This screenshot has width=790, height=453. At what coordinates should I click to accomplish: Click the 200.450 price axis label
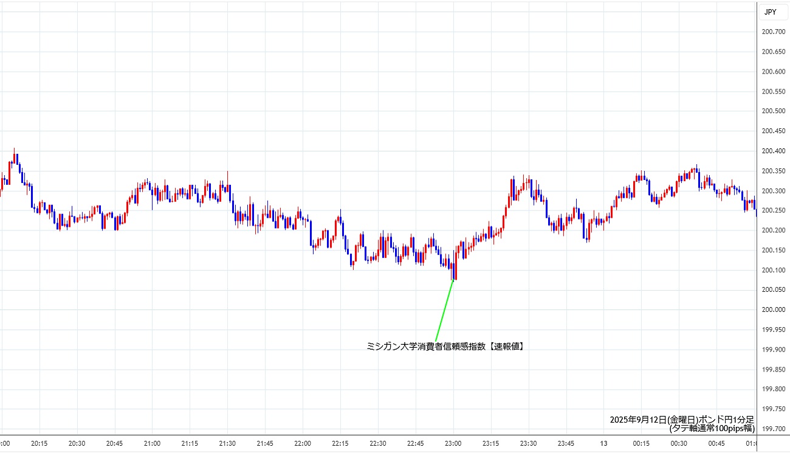point(772,131)
